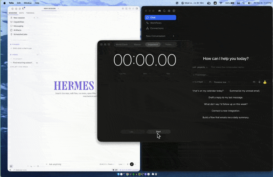Select the NEW SESSION tab in Hermes

(49, 9)
